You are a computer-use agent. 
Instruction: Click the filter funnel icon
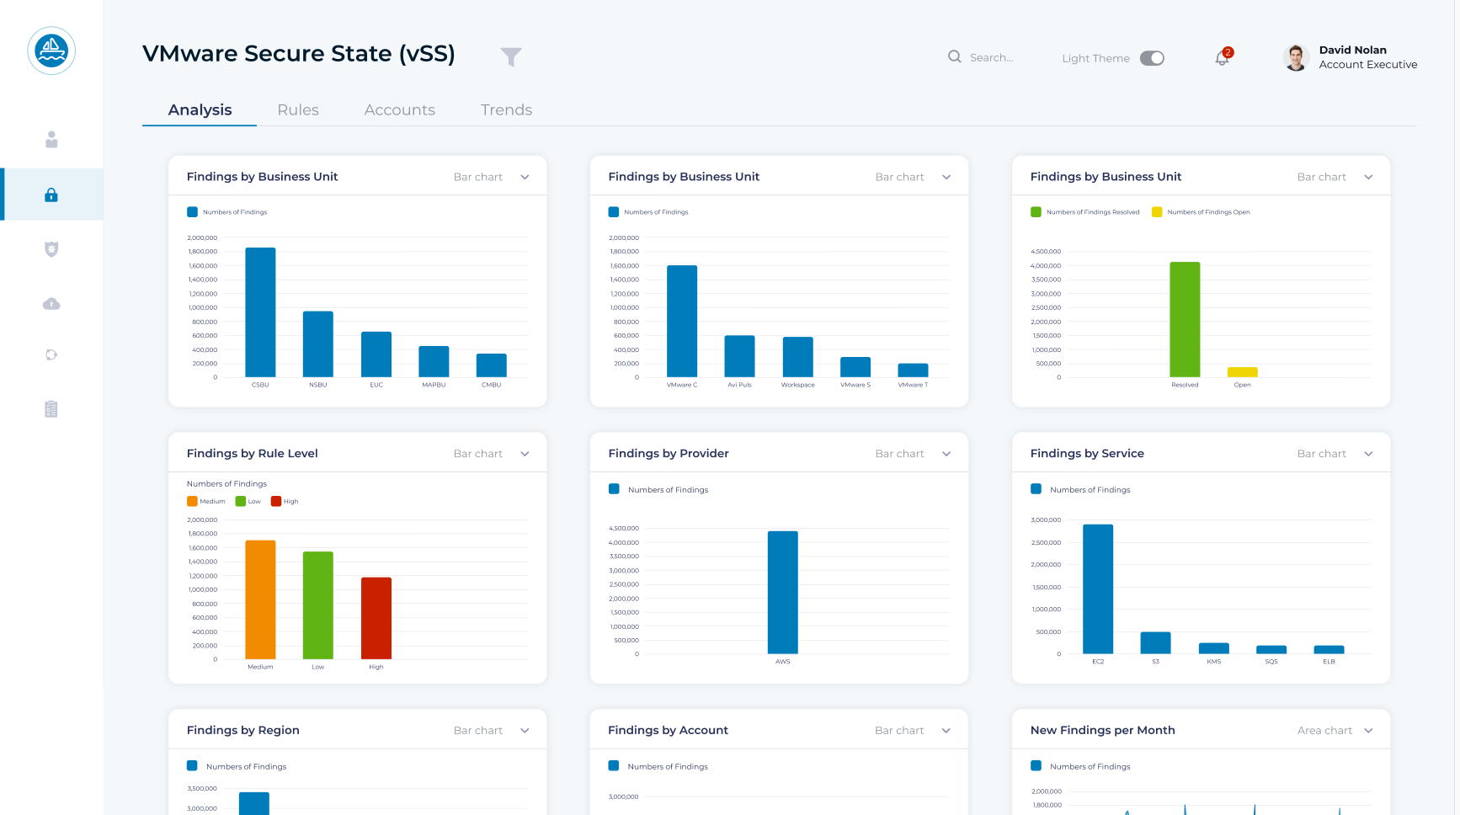click(511, 56)
